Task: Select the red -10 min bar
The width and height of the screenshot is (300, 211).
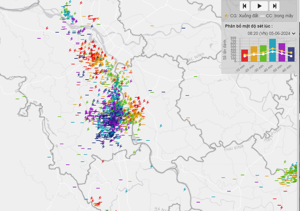Action: click(245, 55)
